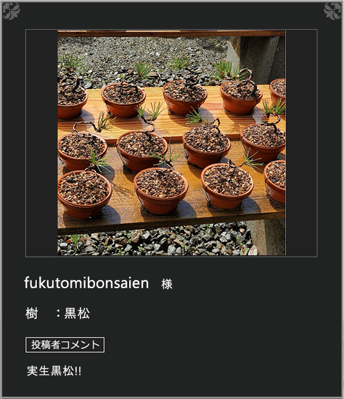
Task: Click the 投稿者コメント label box
Action: pos(65,345)
